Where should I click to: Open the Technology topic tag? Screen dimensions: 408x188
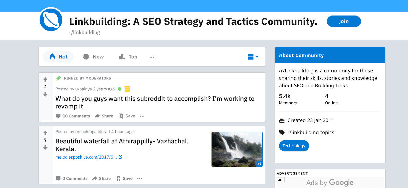click(294, 146)
